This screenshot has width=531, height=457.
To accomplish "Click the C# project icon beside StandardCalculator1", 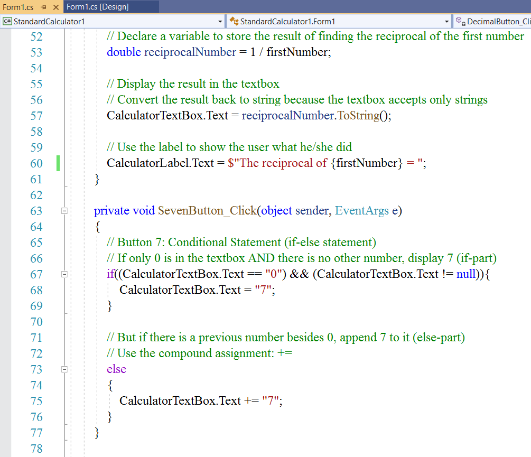I will pos(7,21).
